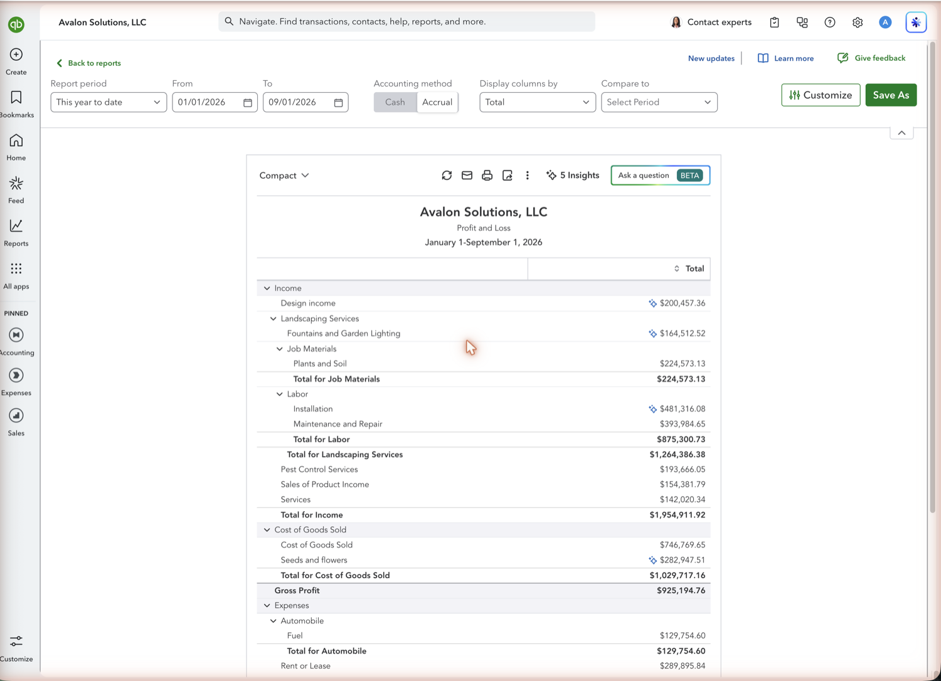Open report more options kebab menu
Viewport: 941px width, 681px height.
click(x=528, y=176)
